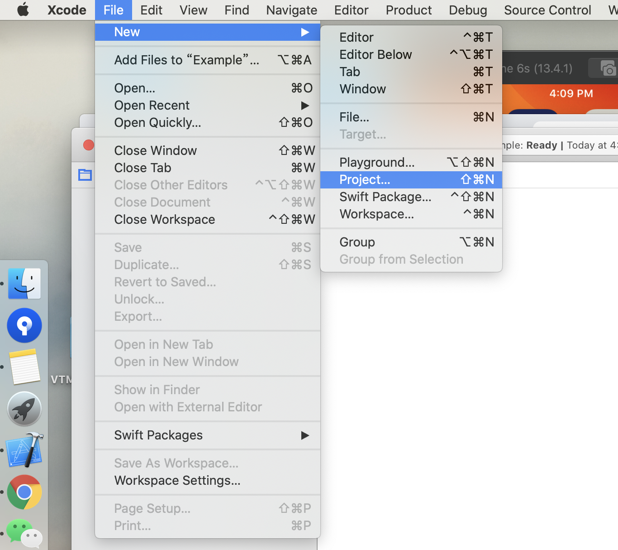Create a New Swift Package…

click(x=411, y=197)
